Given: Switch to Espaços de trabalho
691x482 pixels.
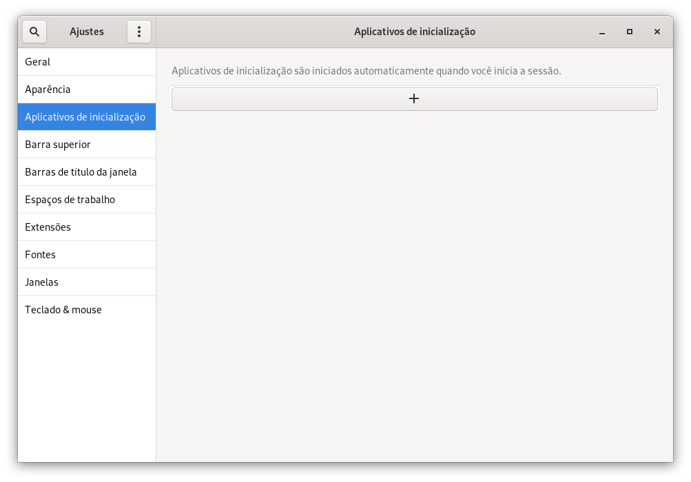Looking at the screenshot, I should [87, 200].
